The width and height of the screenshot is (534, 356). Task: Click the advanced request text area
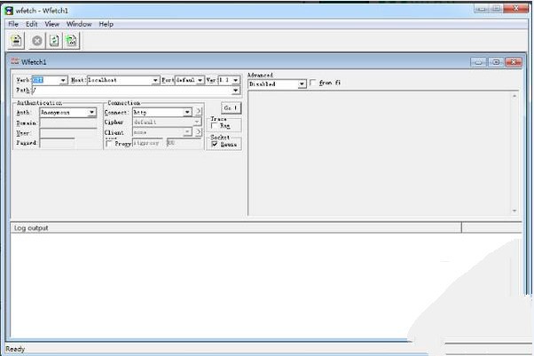click(x=380, y=154)
